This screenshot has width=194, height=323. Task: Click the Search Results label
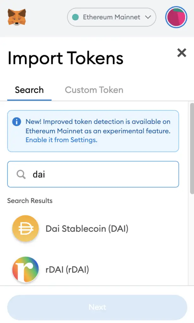30,201
